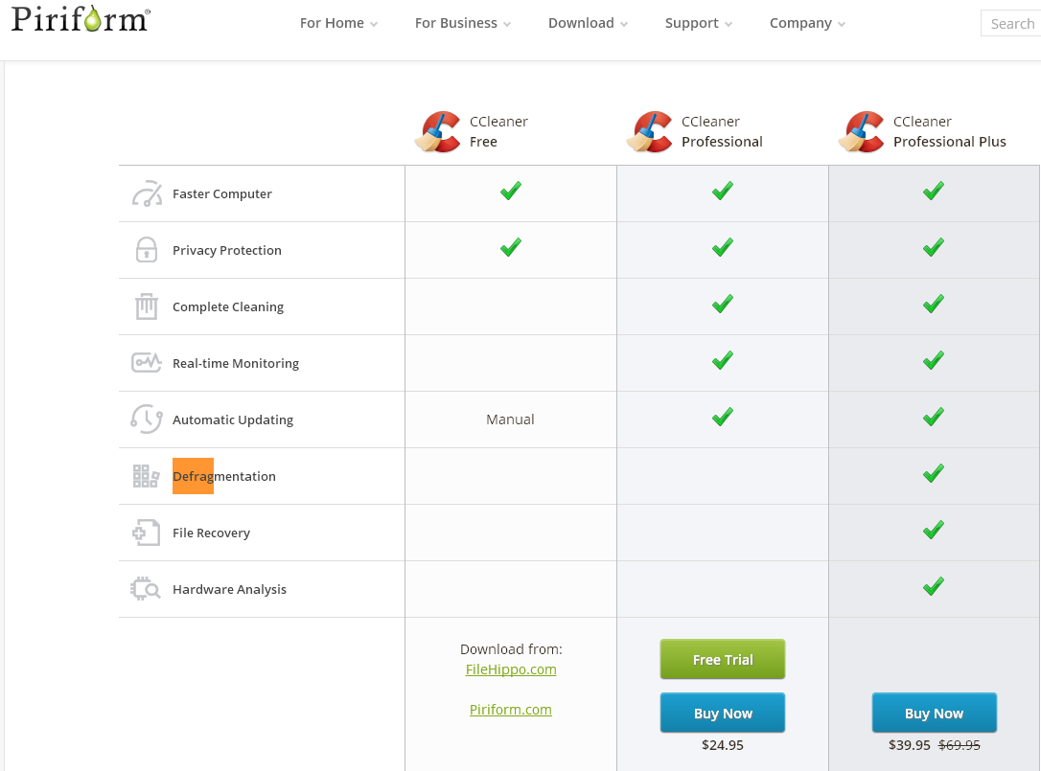Viewport: 1041px width, 771px height.
Task: Open the For Home menu
Action: point(332,23)
